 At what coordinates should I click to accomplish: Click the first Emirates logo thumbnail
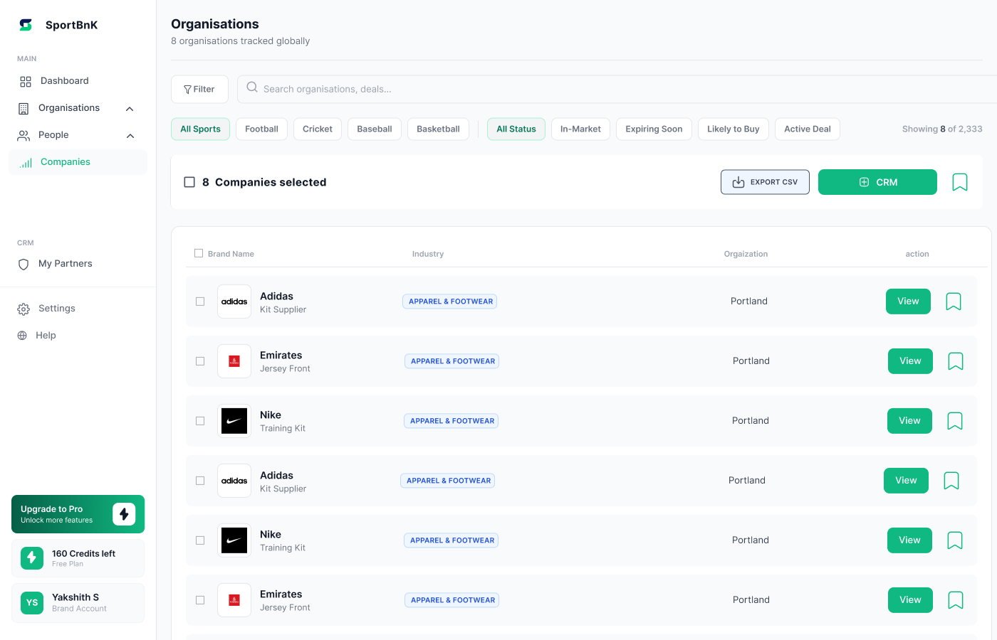click(x=234, y=361)
